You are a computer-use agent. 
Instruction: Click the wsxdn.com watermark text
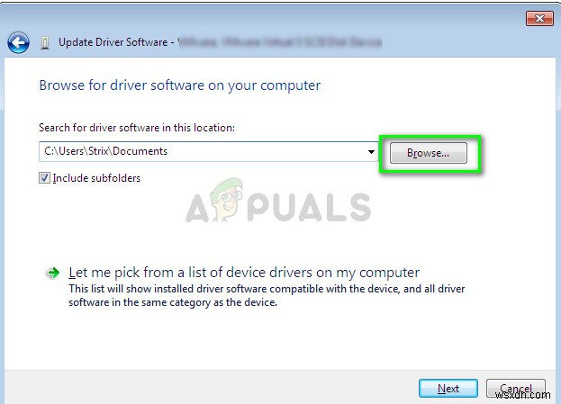(x=522, y=394)
